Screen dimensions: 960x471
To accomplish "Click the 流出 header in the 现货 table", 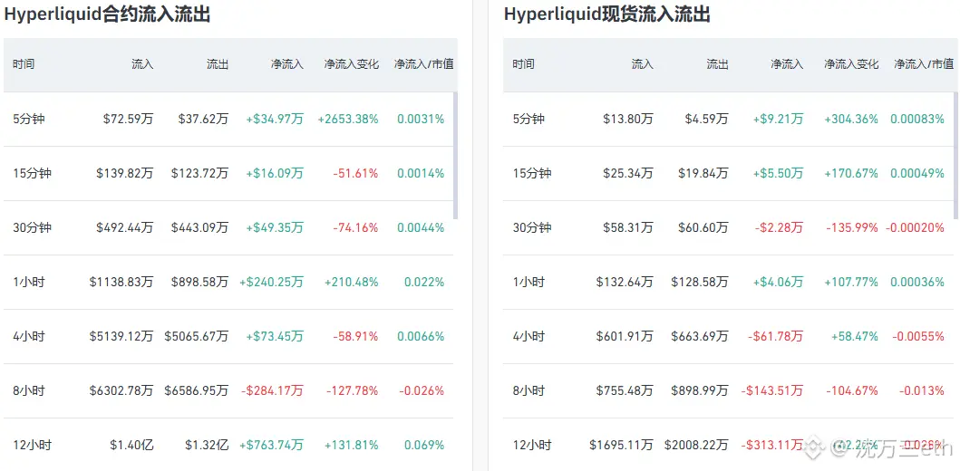I will (718, 64).
